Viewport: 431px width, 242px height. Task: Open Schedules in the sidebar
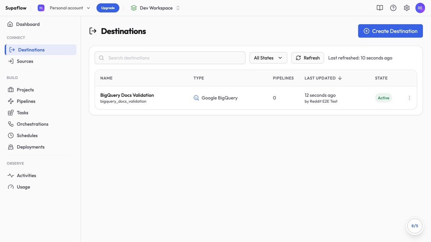[x=41, y=135]
